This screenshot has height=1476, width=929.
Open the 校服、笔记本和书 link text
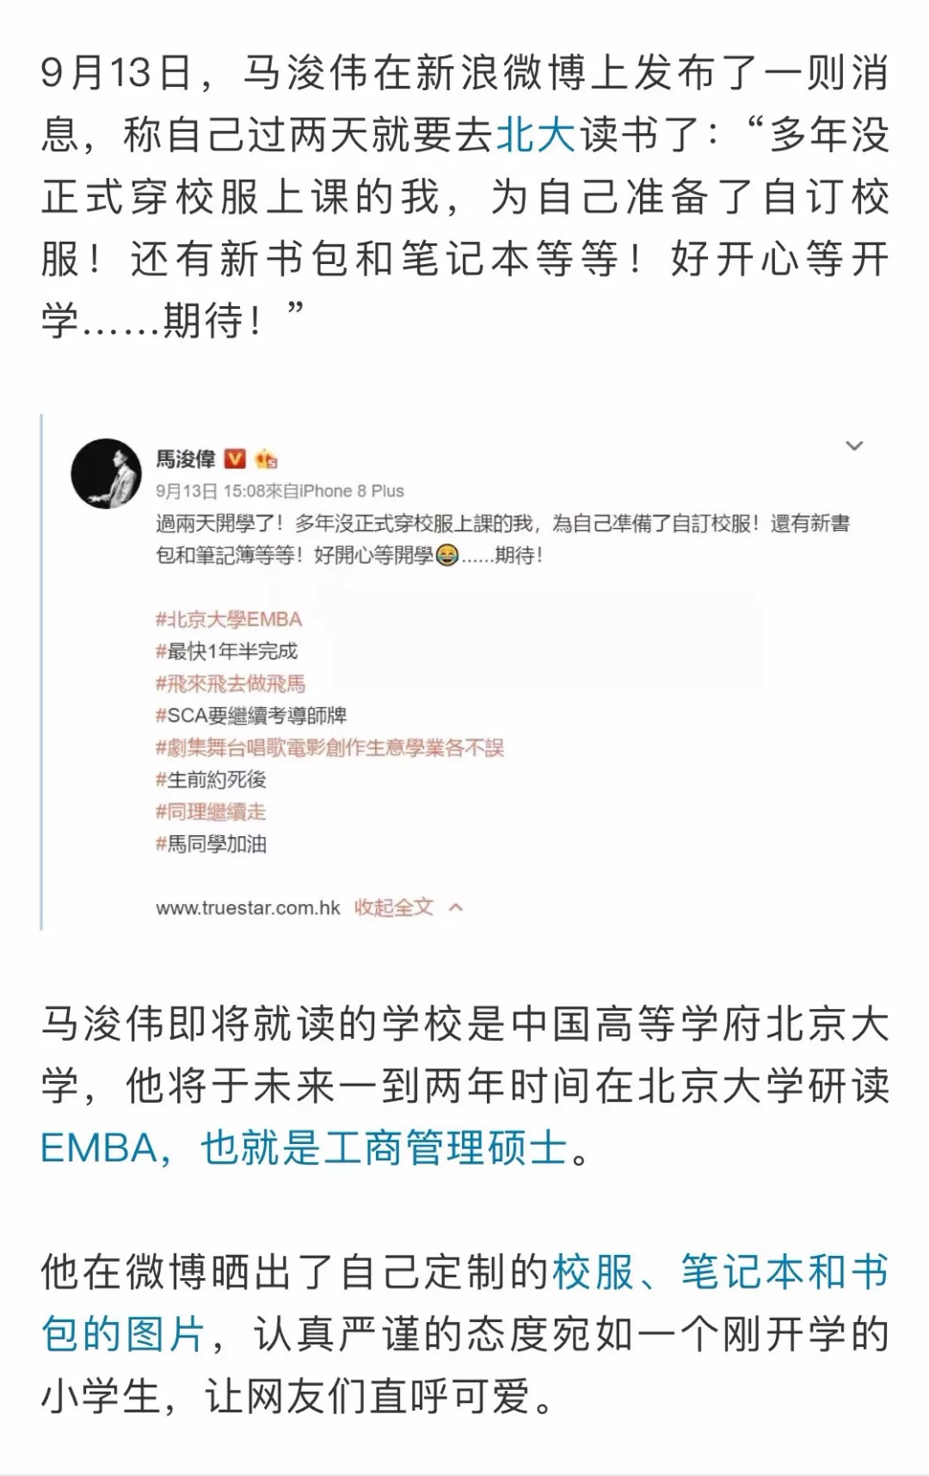pos(721,1272)
